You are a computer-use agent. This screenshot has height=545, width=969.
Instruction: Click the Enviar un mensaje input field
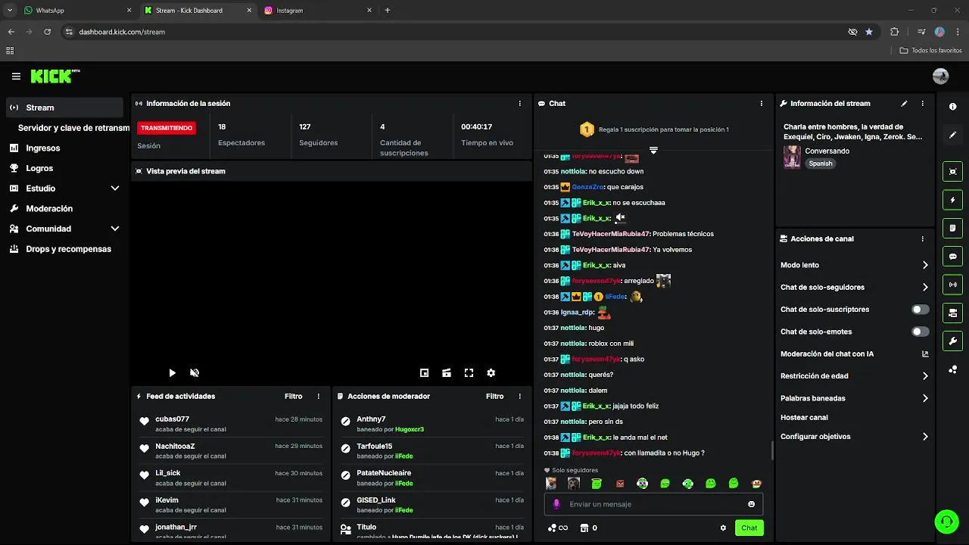click(x=655, y=504)
